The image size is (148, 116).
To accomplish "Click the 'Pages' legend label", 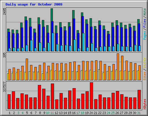I will click(x=145, y=35).
